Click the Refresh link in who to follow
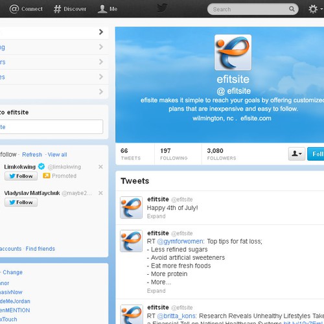The width and height of the screenshot is (324, 324). pyautogui.click(x=32, y=155)
